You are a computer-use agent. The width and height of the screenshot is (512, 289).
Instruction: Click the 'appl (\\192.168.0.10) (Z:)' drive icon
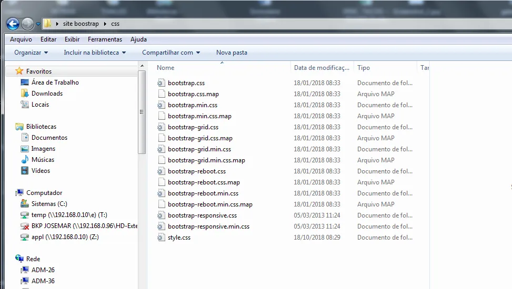point(25,237)
